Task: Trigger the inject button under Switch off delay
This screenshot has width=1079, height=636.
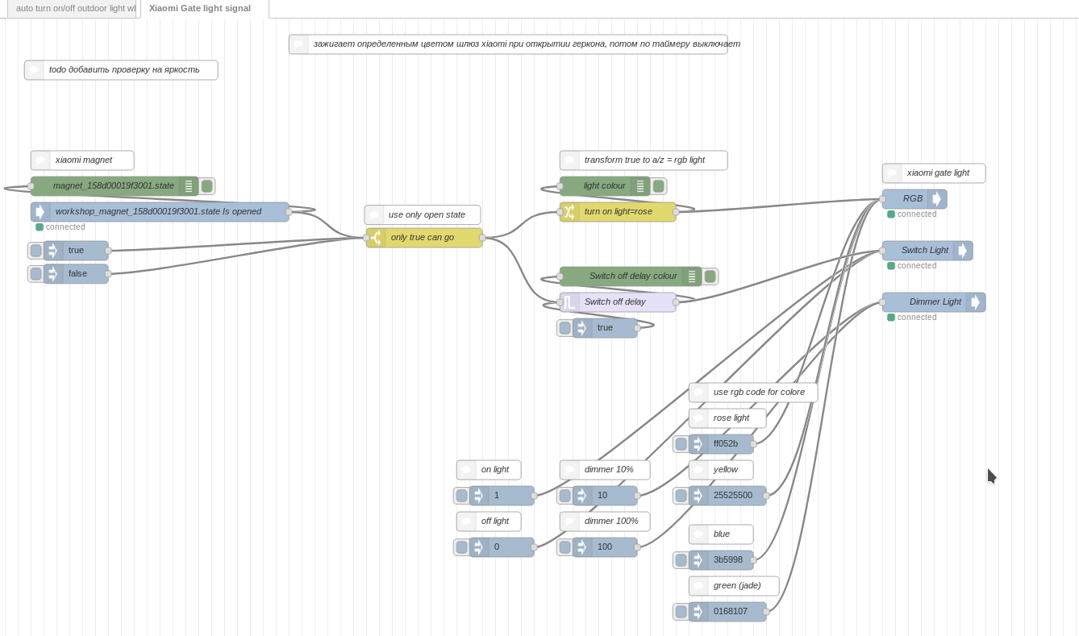Action: [564, 328]
